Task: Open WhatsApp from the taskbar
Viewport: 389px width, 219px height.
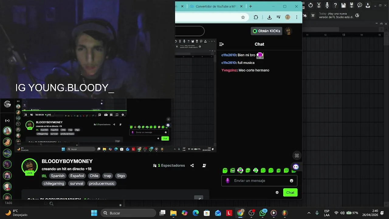Action: click(263, 213)
